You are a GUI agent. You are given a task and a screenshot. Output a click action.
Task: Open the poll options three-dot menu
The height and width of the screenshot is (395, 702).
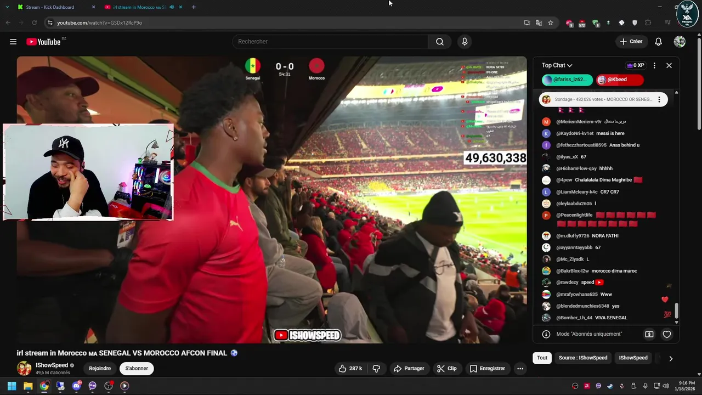point(659,99)
